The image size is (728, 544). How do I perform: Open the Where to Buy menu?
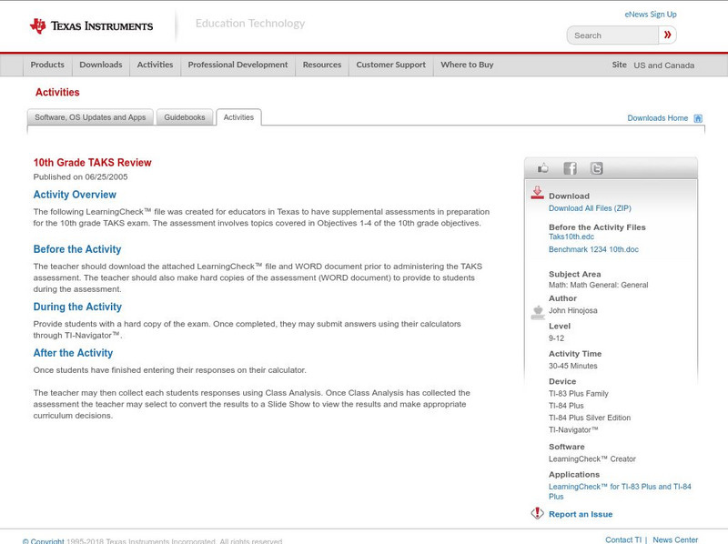pos(467,65)
